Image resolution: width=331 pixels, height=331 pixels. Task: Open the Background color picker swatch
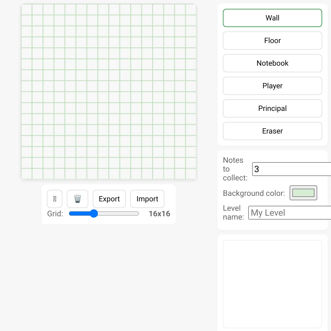tap(303, 193)
